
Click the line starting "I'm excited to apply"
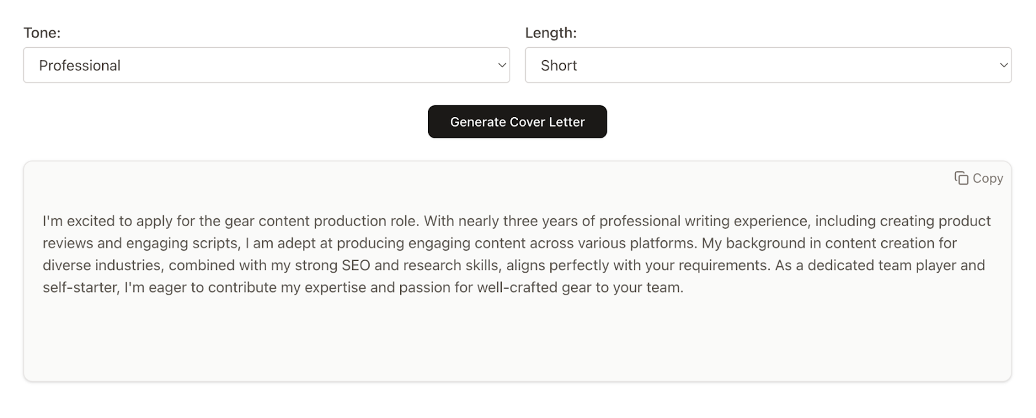pos(517,221)
